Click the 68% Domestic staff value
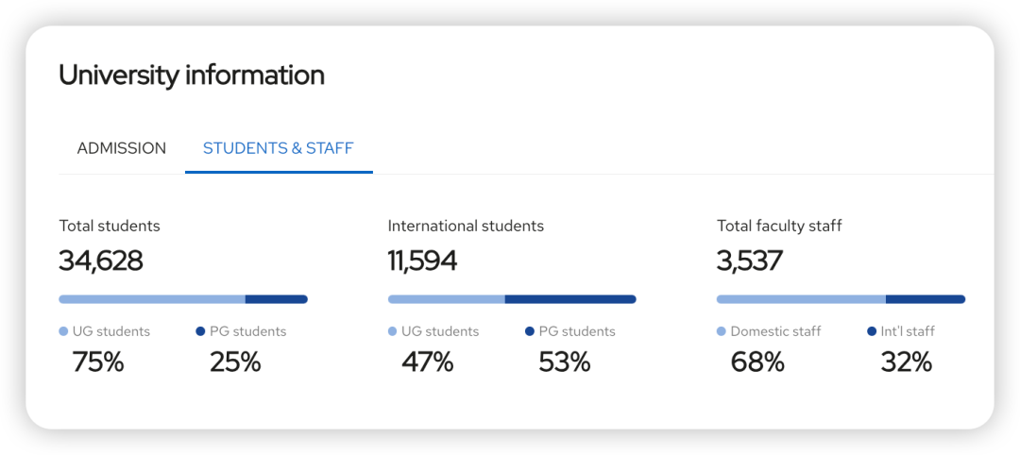This screenshot has height=455, width=1020. [x=757, y=362]
